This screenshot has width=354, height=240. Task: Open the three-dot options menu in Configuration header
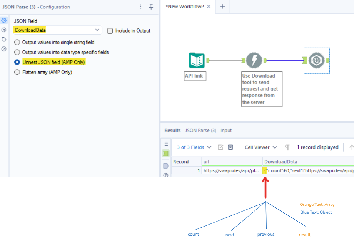click(x=141, y=7)
